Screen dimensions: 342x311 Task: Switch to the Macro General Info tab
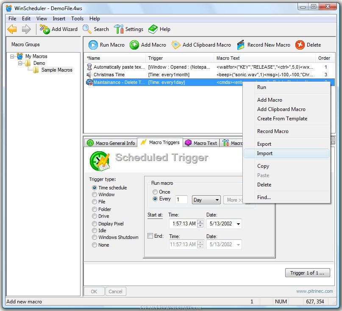111,143
